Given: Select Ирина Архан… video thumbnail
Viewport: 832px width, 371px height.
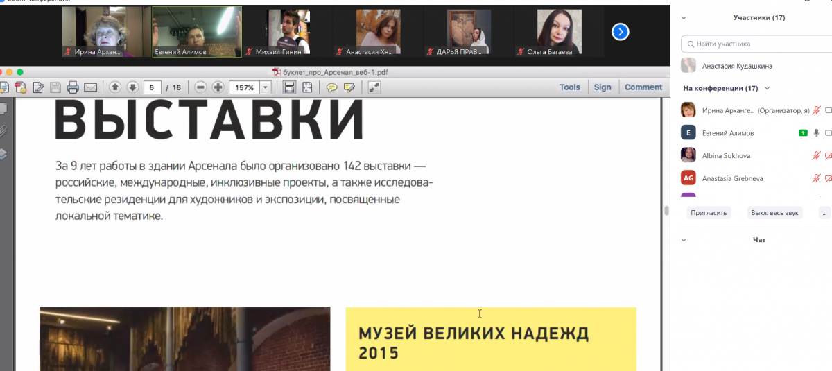Looking at the screenshot, I should [106, 32].
